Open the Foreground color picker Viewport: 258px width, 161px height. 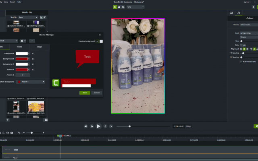(x=23, y=54)
